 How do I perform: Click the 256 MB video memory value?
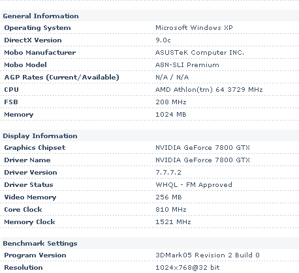tap(168, 197)
